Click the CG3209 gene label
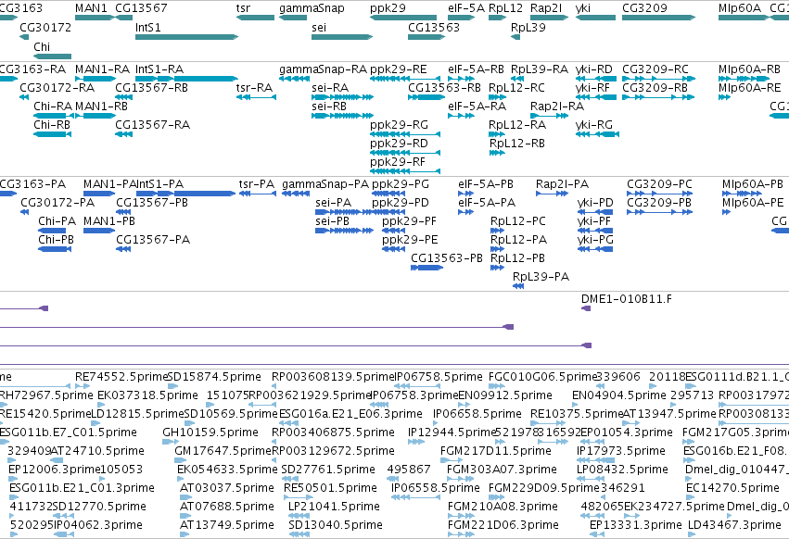789x539 pixels. (644, 8)
